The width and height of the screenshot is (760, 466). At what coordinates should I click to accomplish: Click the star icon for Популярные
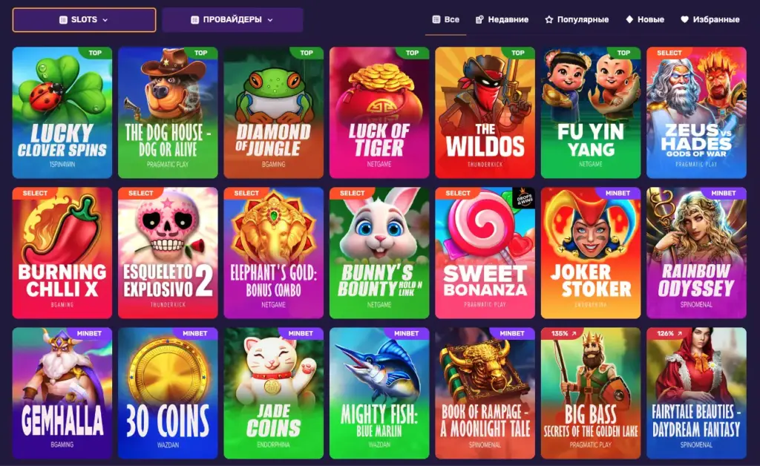click(x=548, y=20)
